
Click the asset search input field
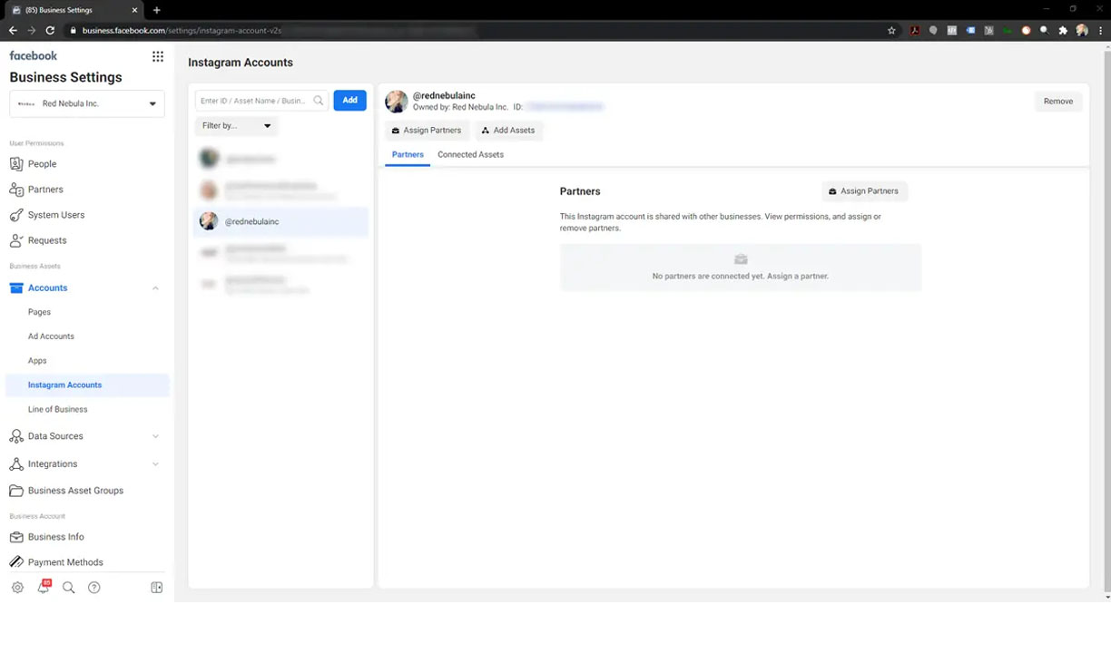[x=261, y=101]
